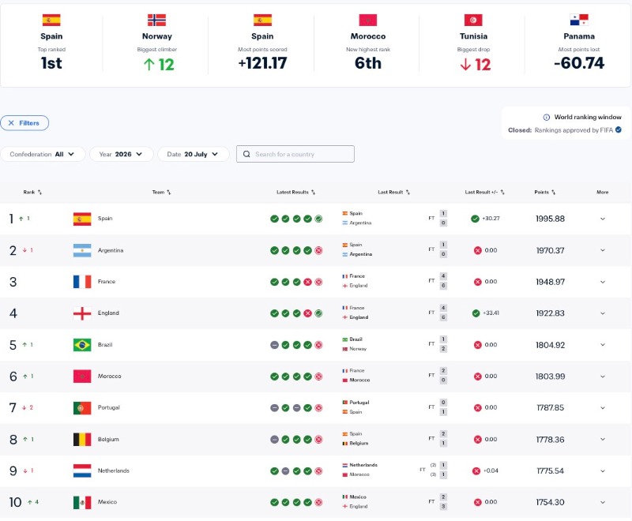The width and height of the screenshot is (632, 521).
Task: Click Mexico's flag in rank 10 row
Action: tap(82, 502)
